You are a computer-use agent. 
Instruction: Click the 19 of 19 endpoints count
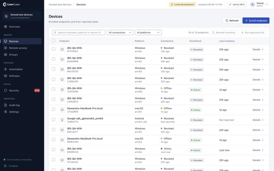[x=198, y=32]
